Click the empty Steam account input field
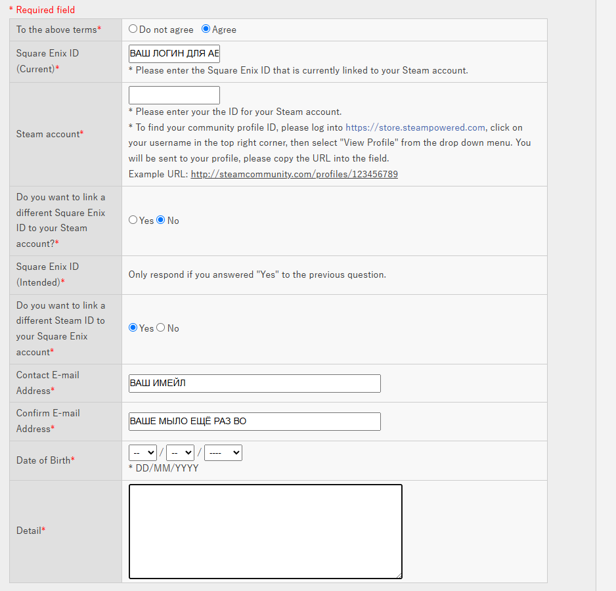Screen dimensions: 616x591 [x=174, y=95]
